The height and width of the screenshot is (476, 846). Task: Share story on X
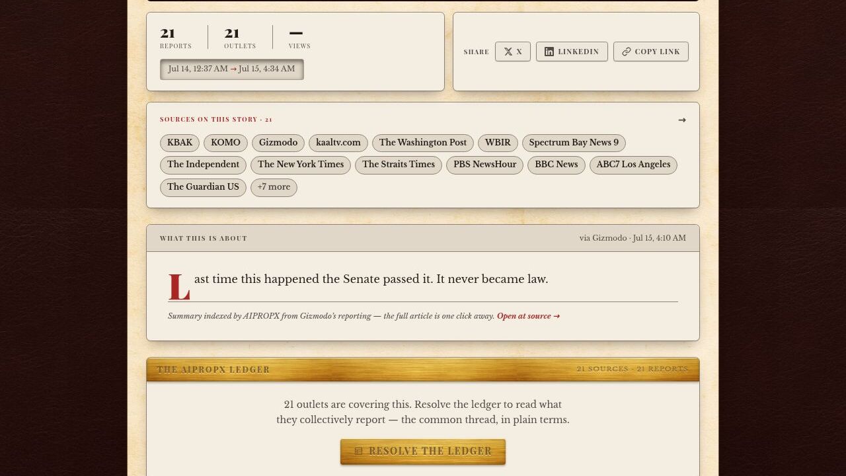[513, 52]
